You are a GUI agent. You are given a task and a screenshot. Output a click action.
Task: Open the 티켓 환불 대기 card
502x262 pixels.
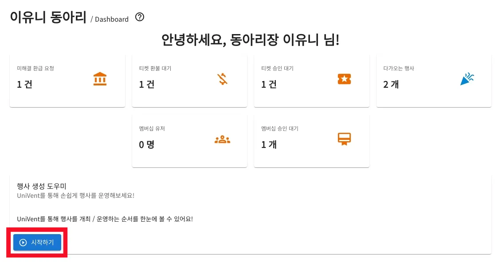[189, 81]
